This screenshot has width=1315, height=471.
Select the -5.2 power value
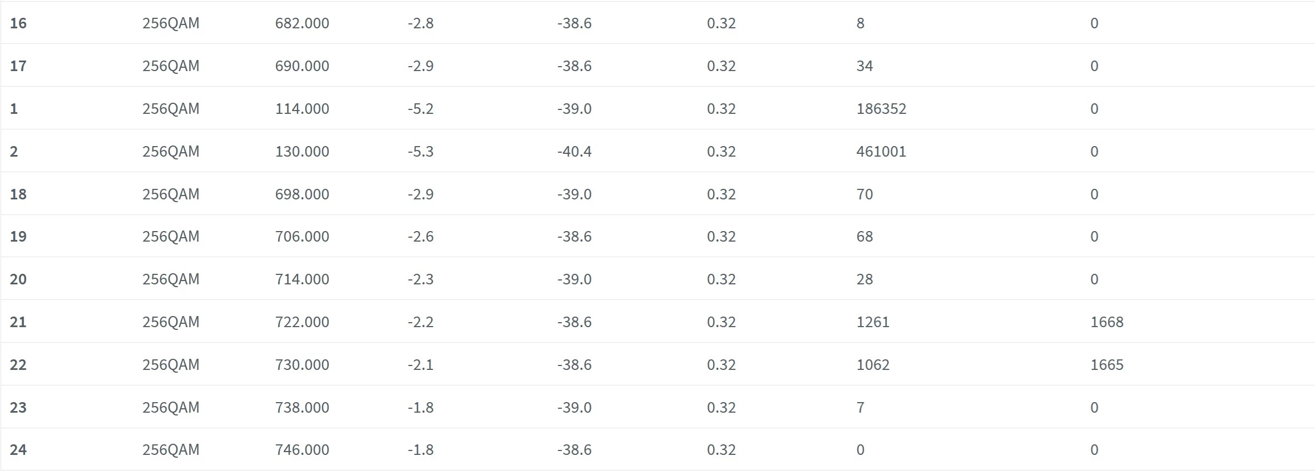[421, 109]
